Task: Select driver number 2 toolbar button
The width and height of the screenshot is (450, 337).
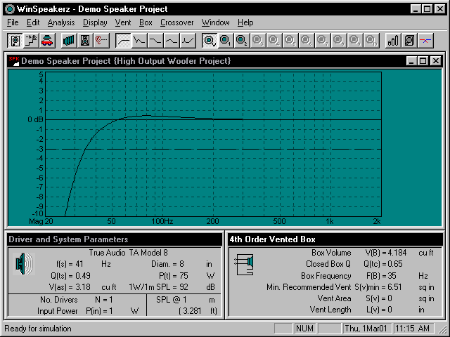Action: click(x=242, y=41)
